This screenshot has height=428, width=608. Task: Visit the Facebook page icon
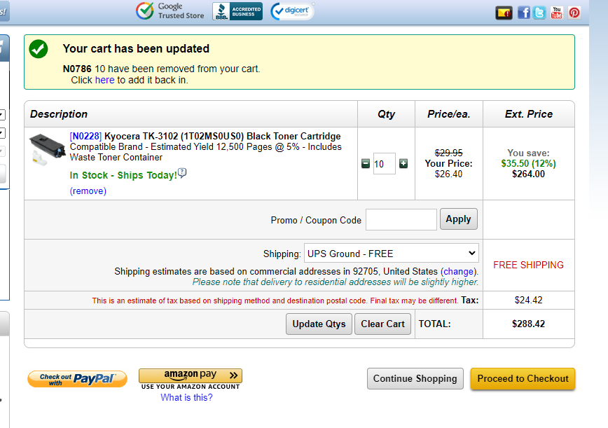523,13
